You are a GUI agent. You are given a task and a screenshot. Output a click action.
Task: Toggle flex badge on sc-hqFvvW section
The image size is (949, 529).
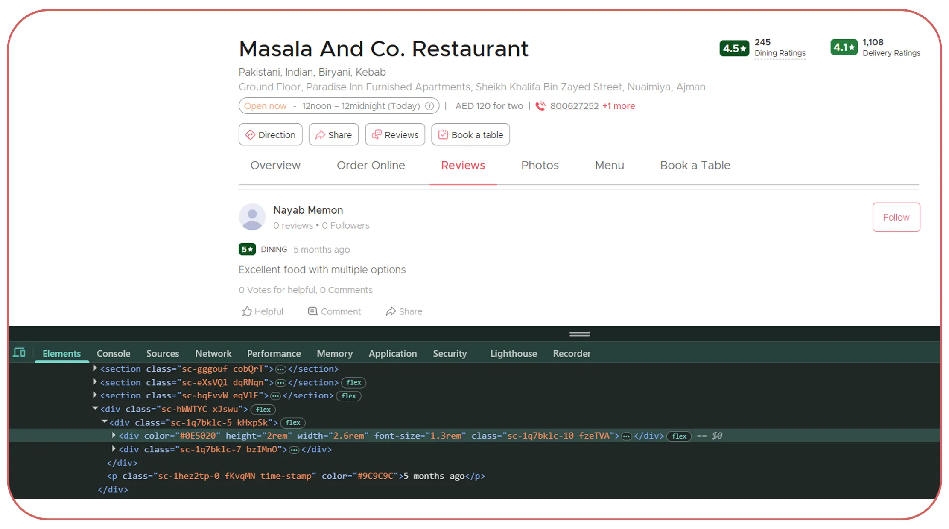(x=348, y=396)
